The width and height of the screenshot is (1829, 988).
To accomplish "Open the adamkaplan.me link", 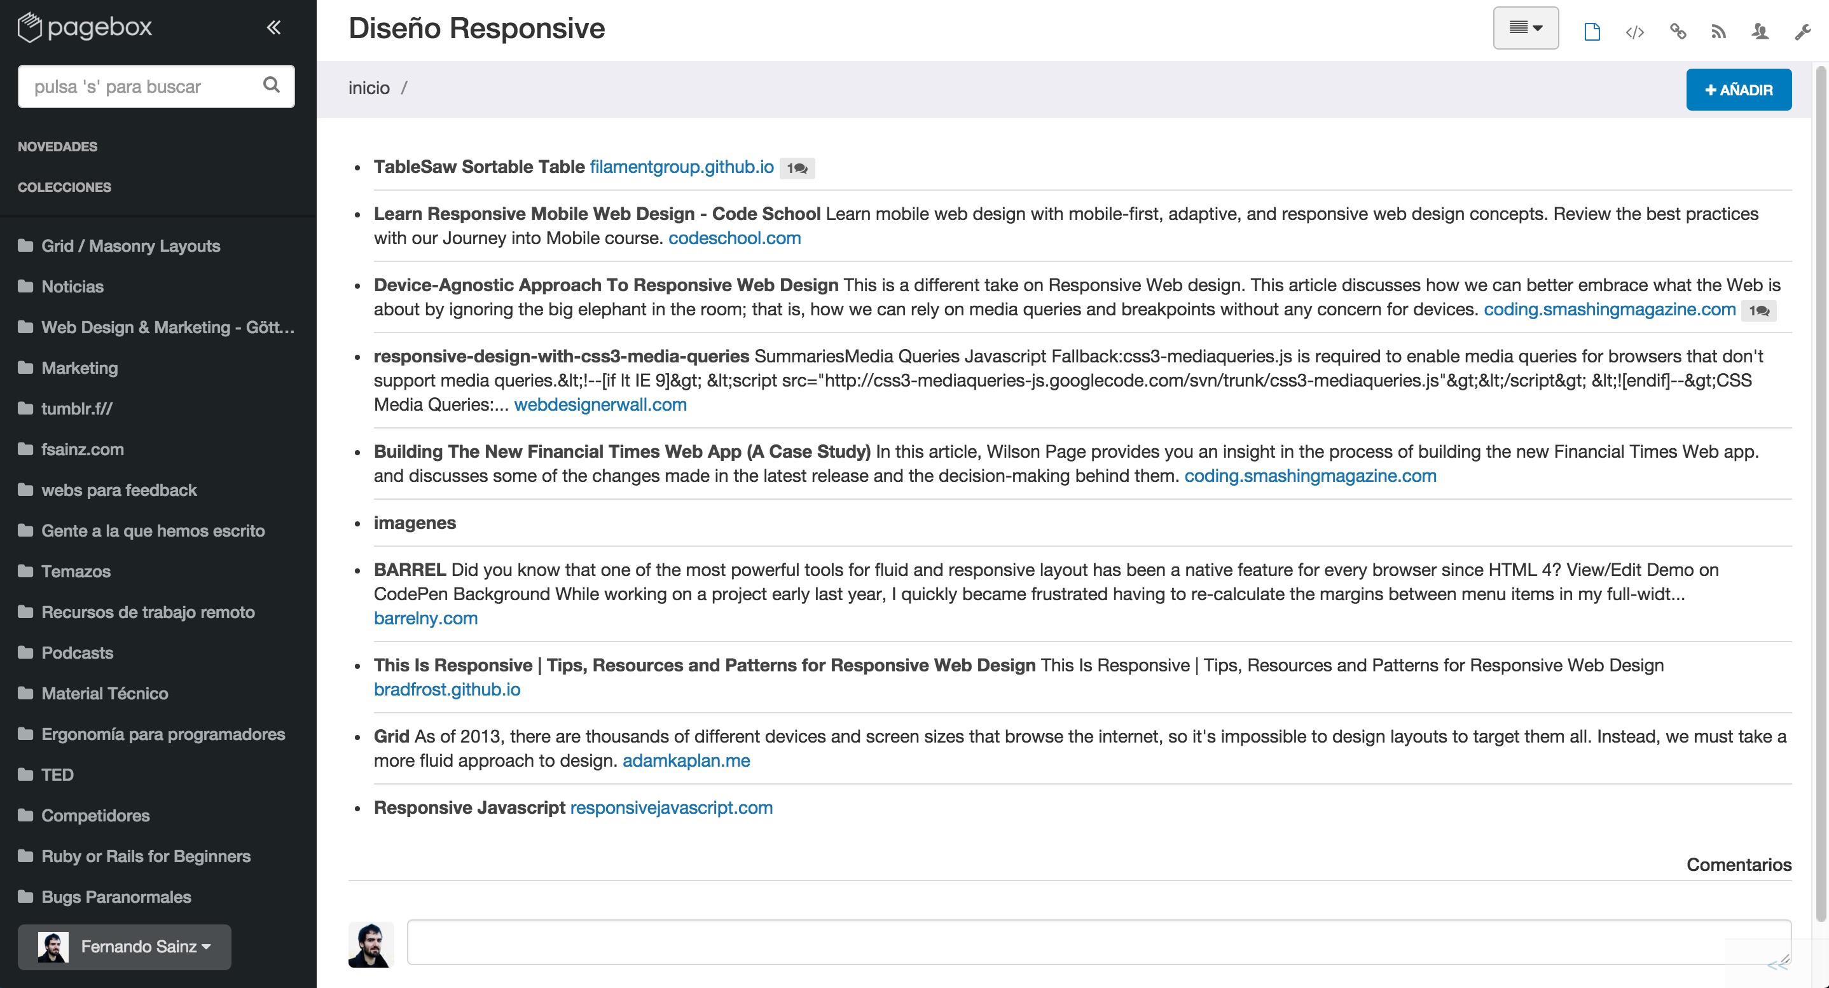I will (687, 761).
